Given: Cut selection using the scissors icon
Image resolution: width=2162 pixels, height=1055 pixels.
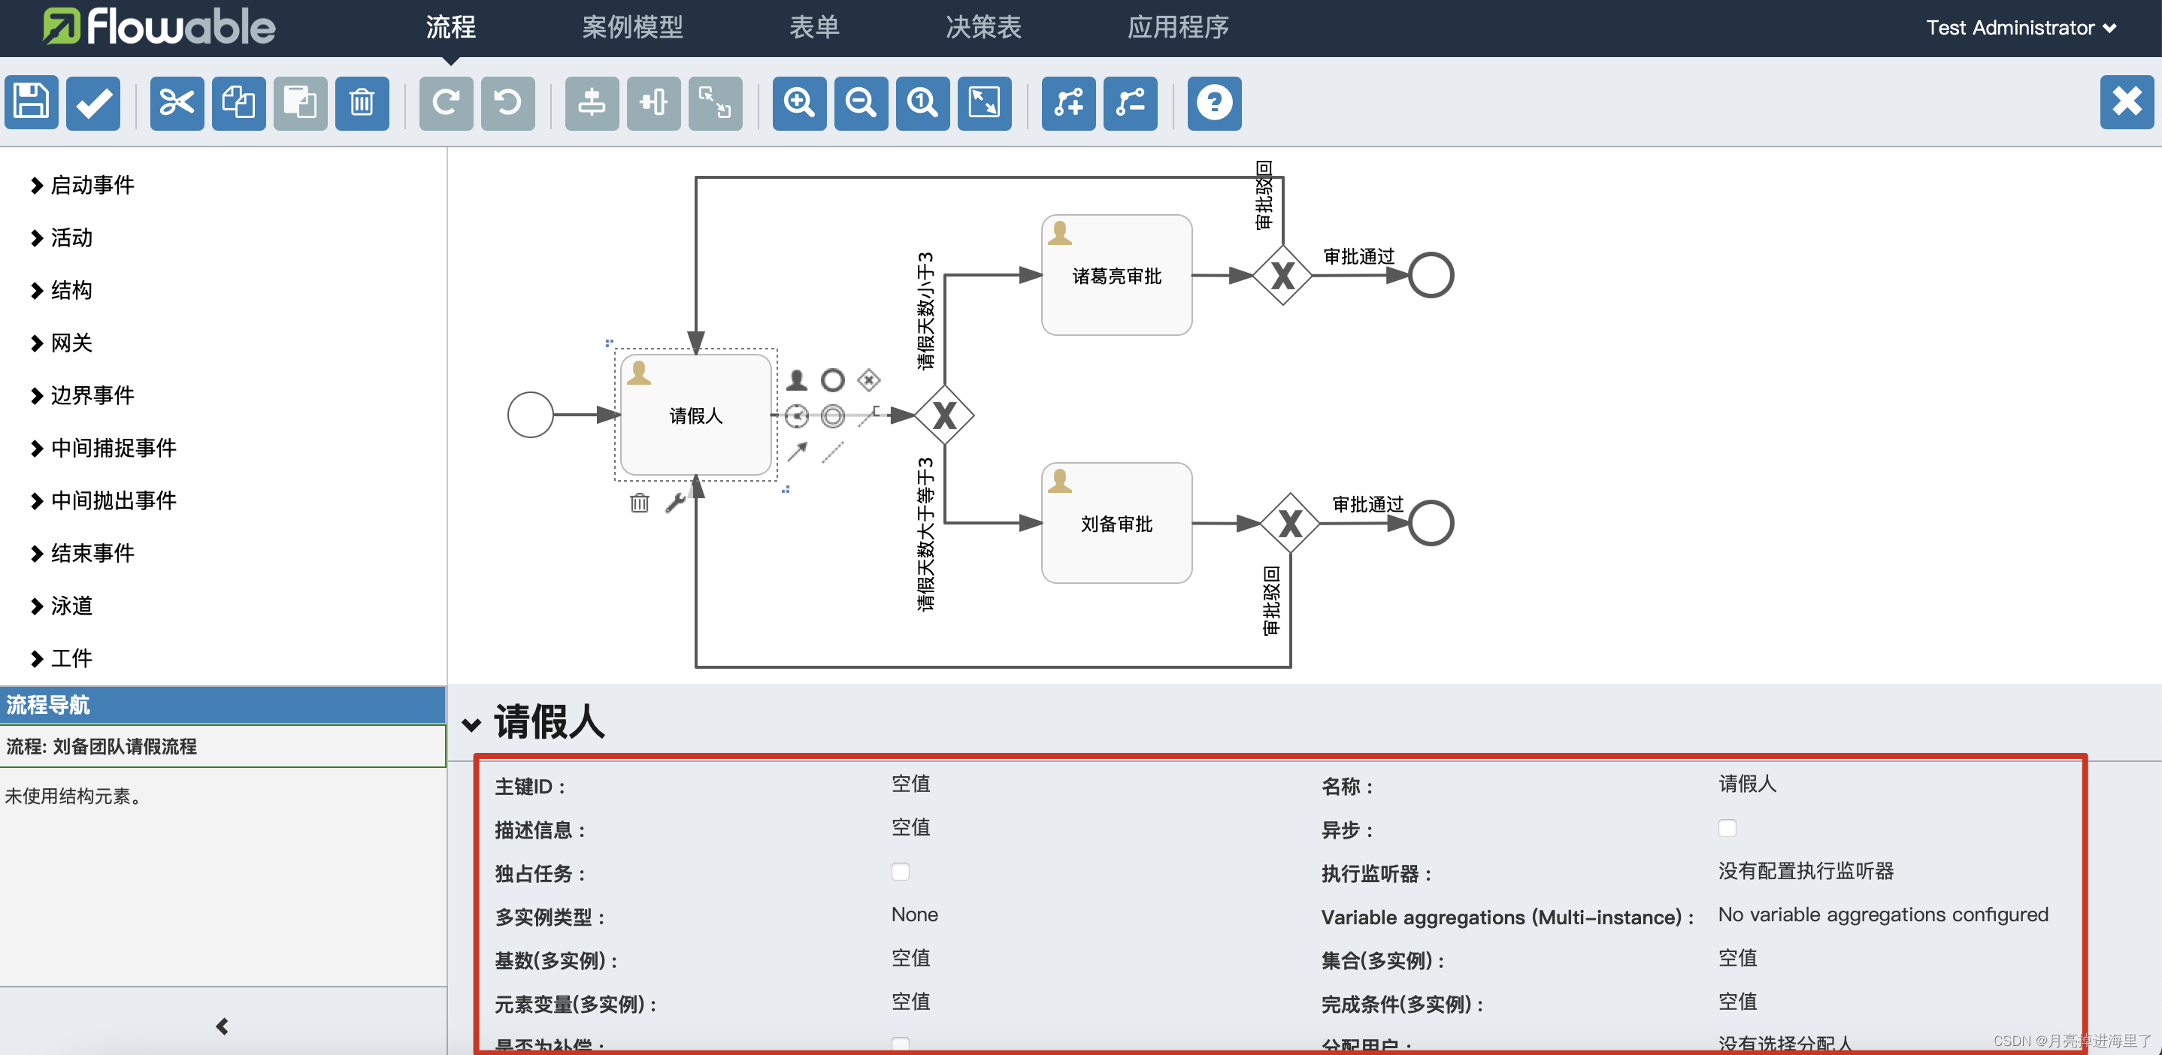Looking at the screenshot, I should pyautogui.click(x=177, y=102).
